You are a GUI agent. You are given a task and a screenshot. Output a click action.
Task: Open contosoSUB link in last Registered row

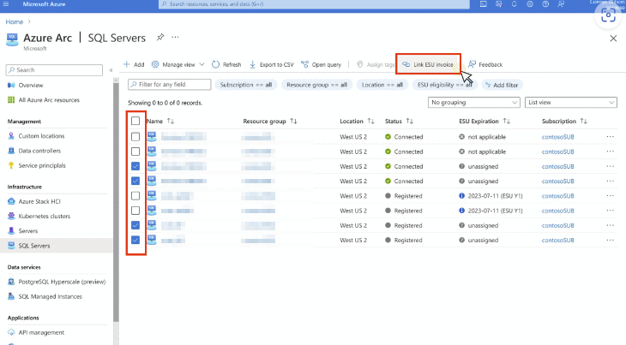click(x=557, y=240)
